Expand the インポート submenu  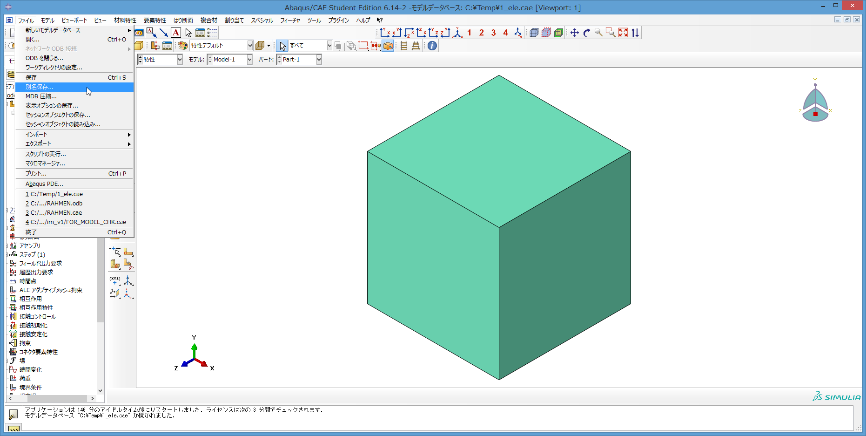coord(74,135)
